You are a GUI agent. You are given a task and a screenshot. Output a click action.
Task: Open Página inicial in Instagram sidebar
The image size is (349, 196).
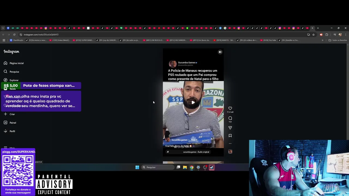click(14, 63)
